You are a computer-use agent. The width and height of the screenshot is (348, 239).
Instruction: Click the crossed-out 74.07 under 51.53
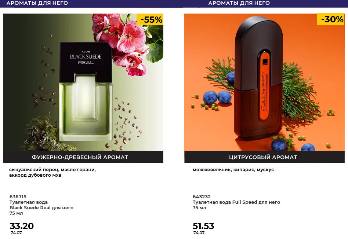[199, 233]
